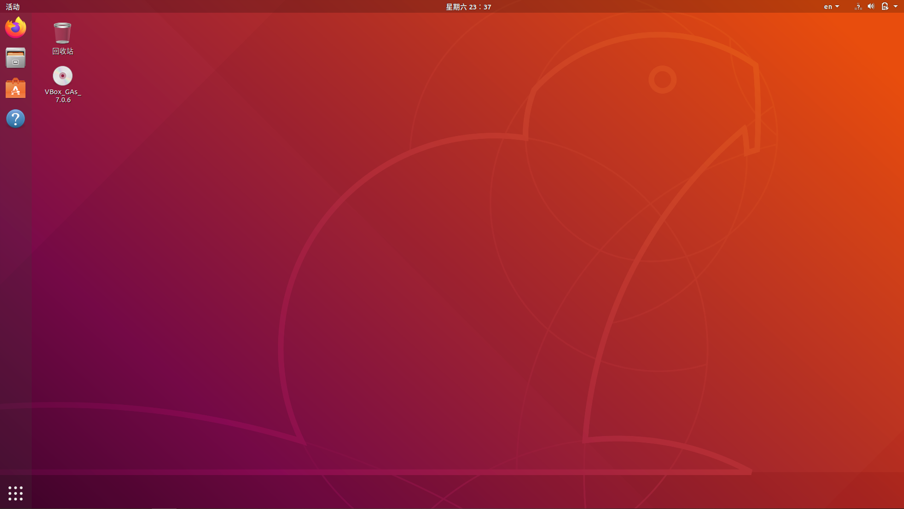Expand the system menu arrow
The width and height of the screenshot is (904, 509).
click(896, 7)
